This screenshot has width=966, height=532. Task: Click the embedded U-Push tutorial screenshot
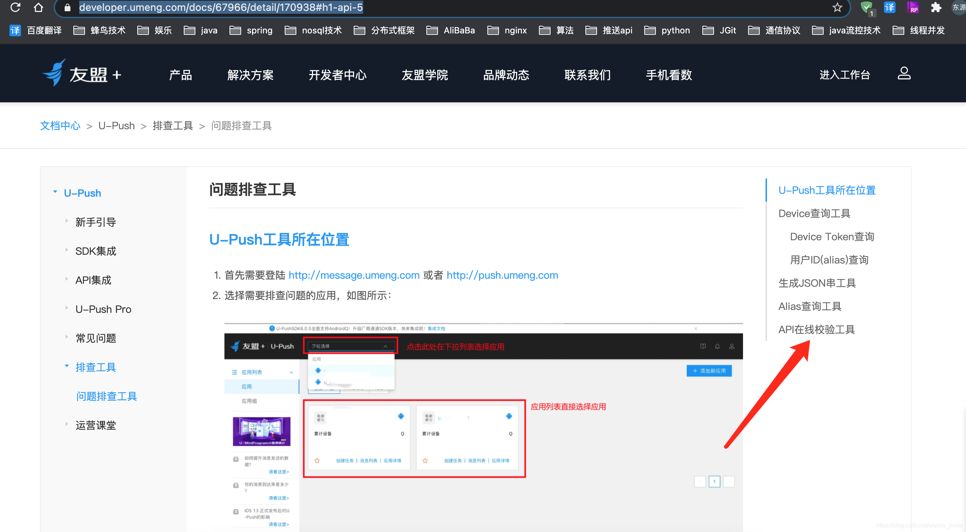[483, 427]
